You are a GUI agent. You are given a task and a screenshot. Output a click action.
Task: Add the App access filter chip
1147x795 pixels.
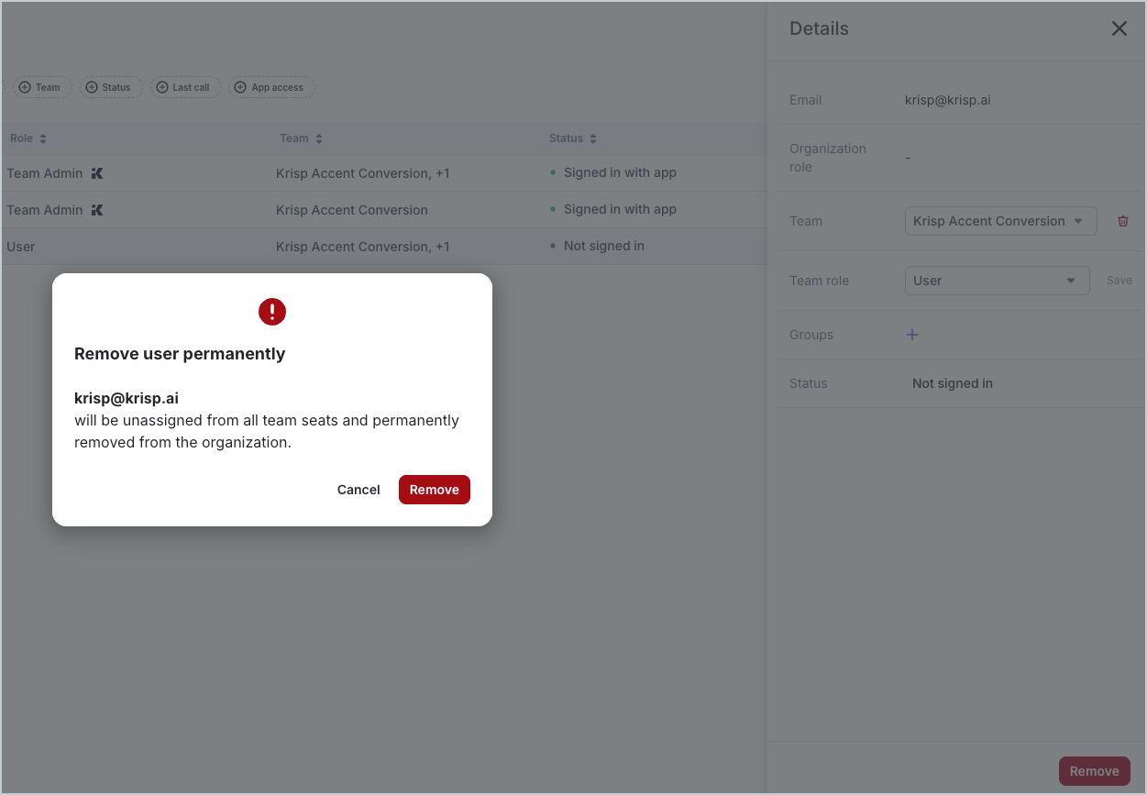270,87
